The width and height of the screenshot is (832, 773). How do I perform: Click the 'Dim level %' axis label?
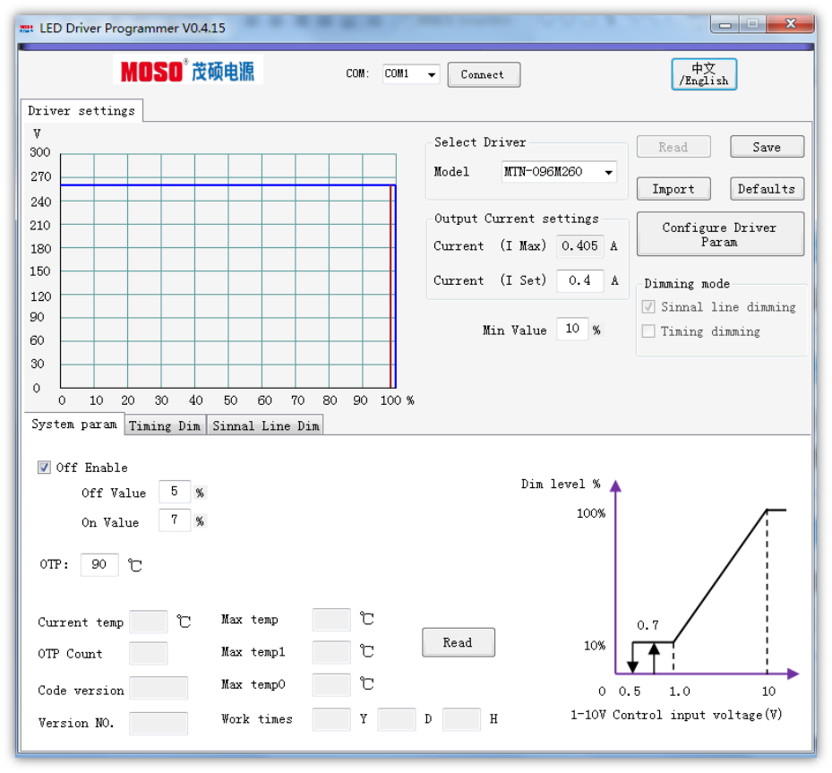561,484
